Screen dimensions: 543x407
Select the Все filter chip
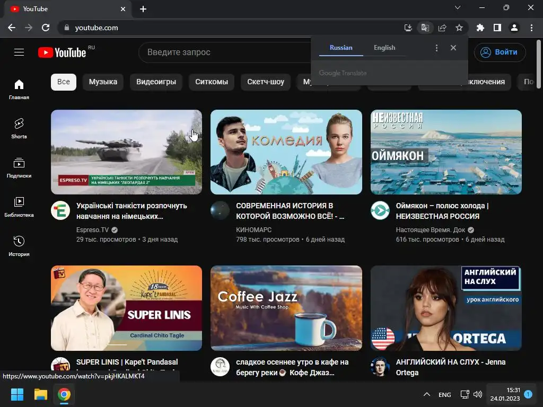point(64,82)
